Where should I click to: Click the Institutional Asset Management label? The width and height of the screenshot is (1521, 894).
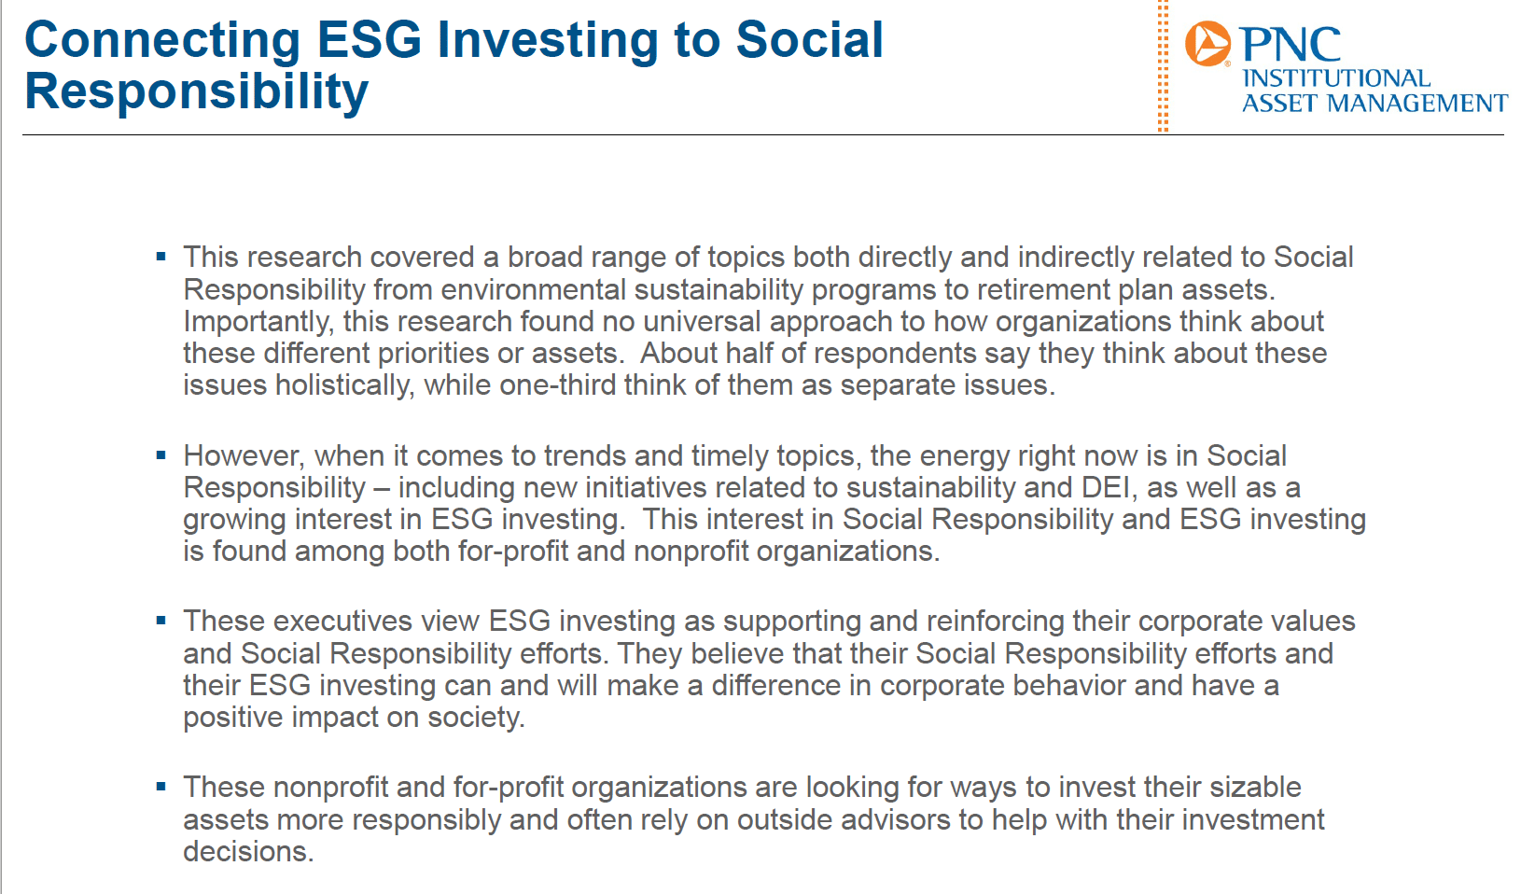1374,91
